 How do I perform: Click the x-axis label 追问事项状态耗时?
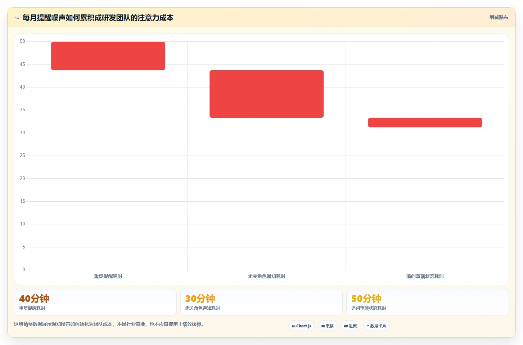(x=425, y=276)
